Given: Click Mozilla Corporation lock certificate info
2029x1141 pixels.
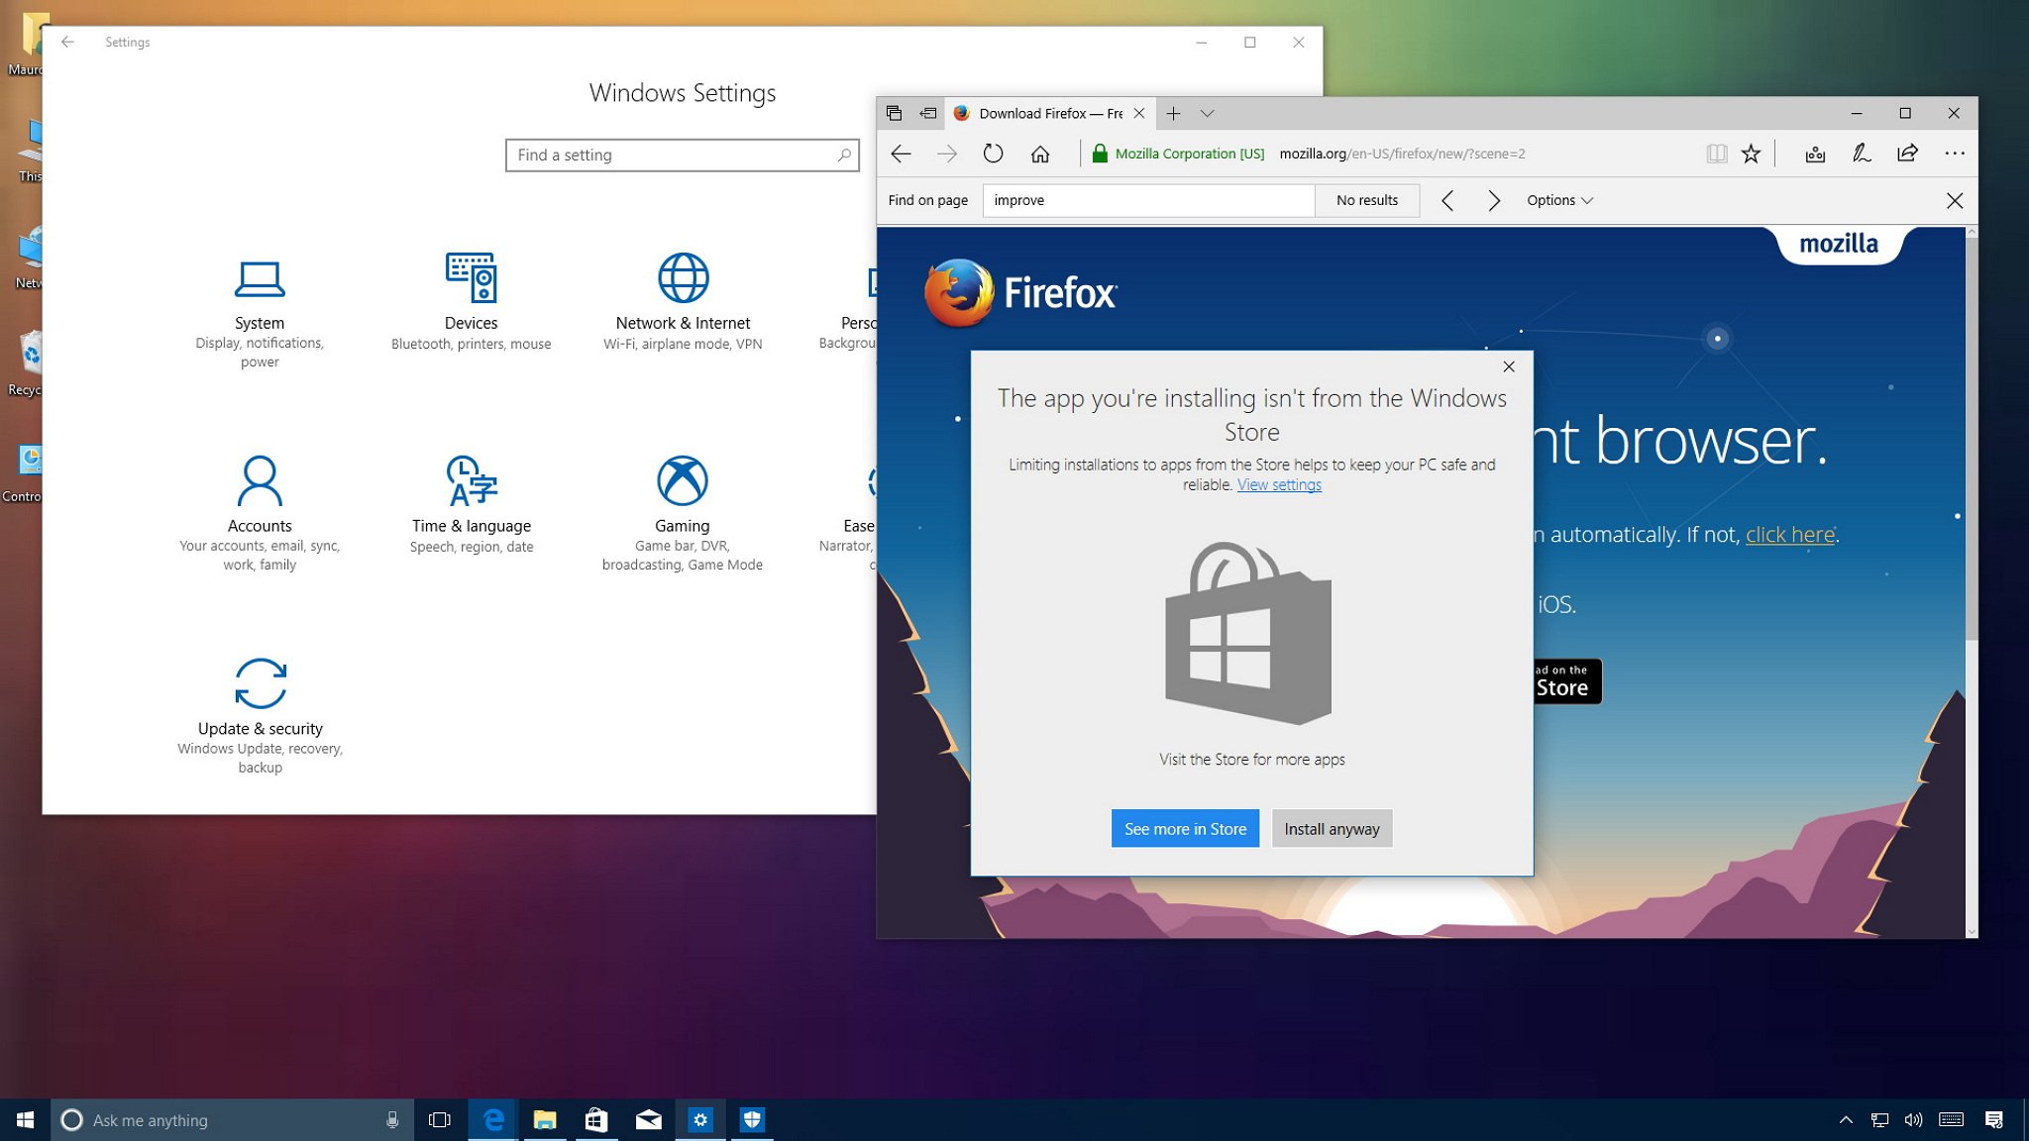Looking at the screenshot, I should tap(1178, 154).
